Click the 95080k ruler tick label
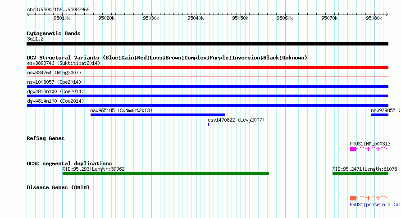Viewport: 401px width, 218px height. coord(374,18)
